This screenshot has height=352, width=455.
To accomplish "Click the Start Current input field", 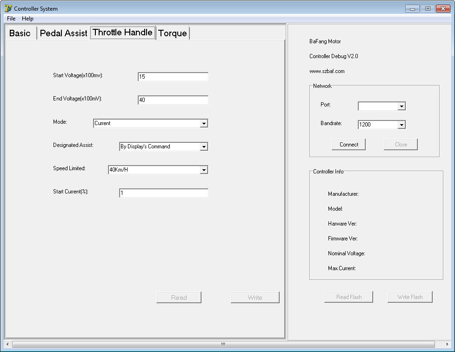I will pyautogui.click(x=163, y=193).
